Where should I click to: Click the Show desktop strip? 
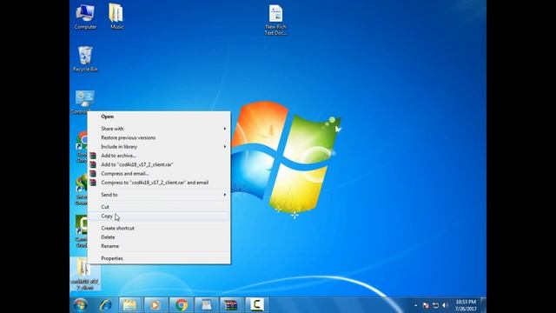[x=483, y=305]
